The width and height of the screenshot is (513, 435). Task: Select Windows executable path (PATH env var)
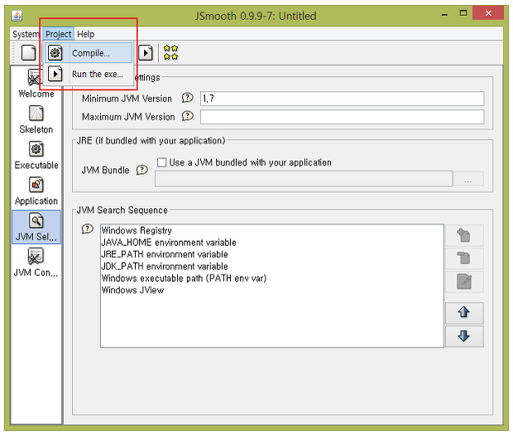(272, 278)
